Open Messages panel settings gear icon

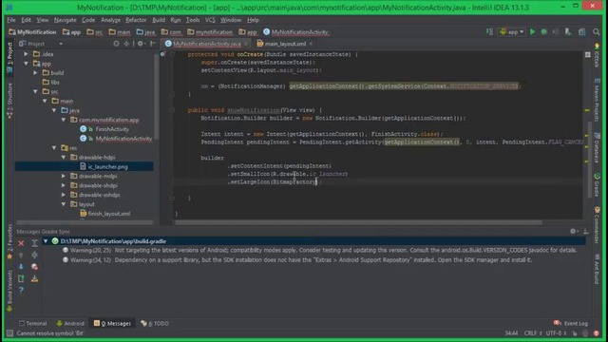click(573, 231)
